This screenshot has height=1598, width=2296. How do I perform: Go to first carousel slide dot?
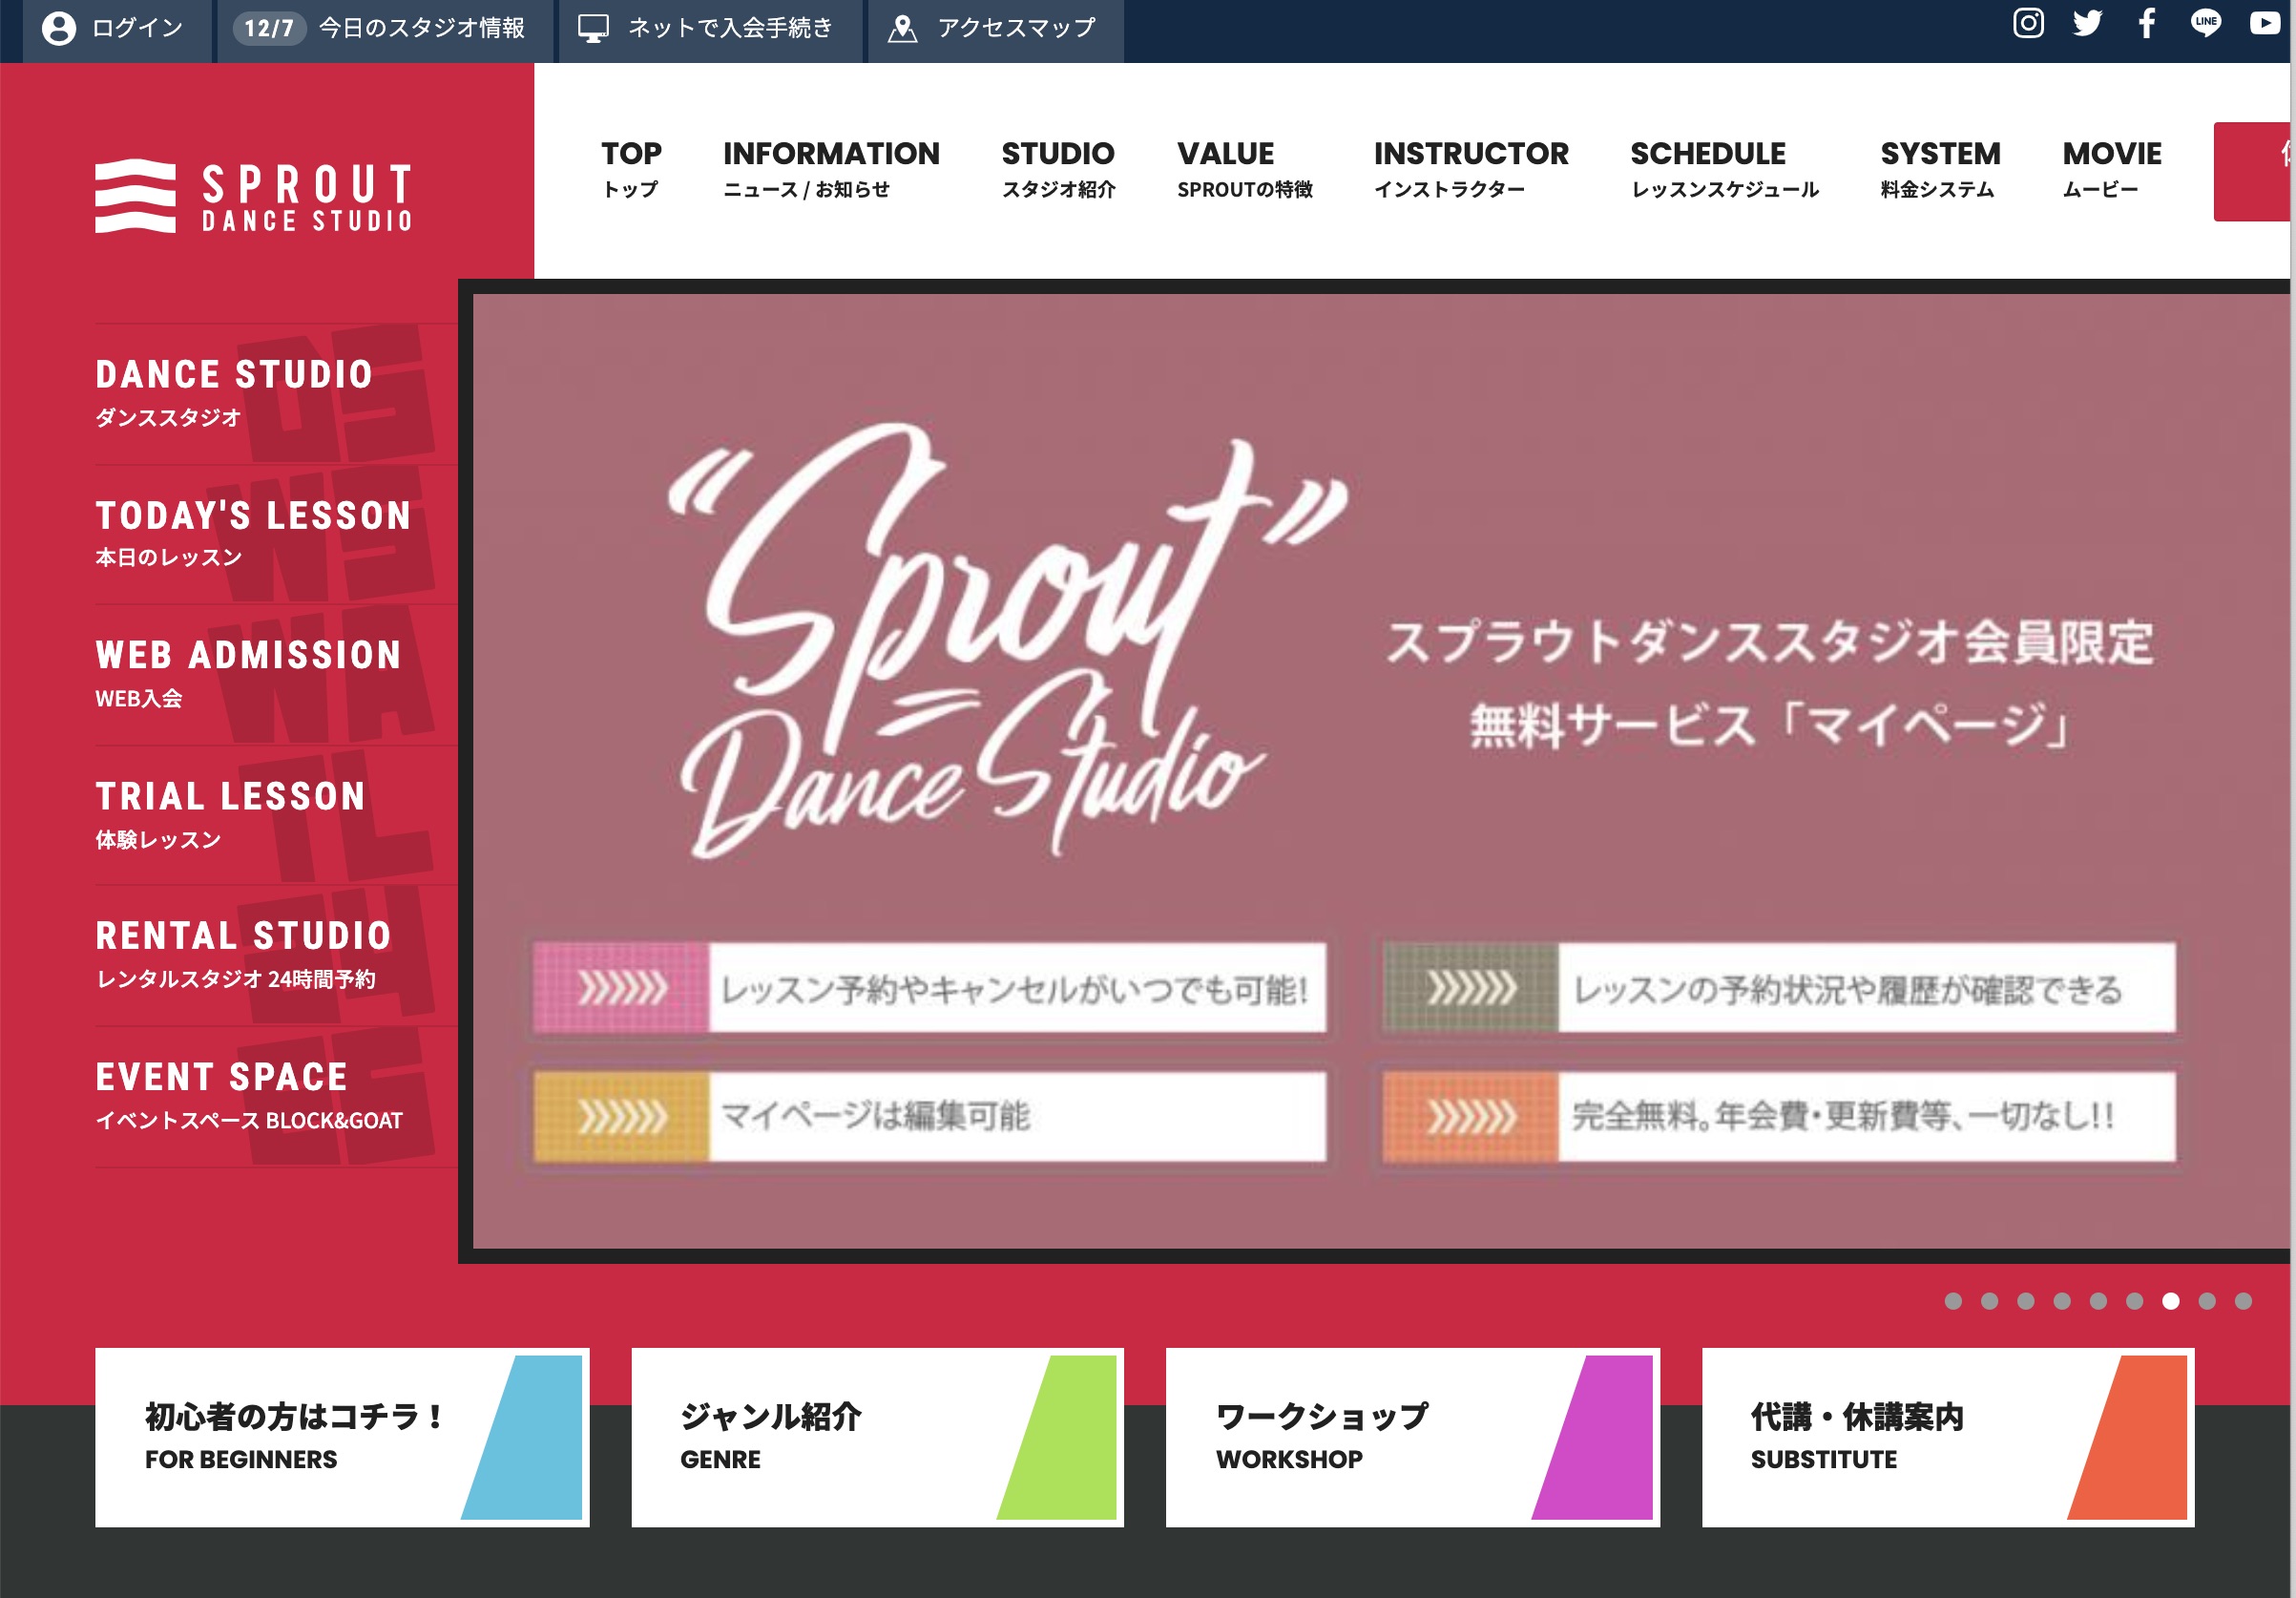tap(1953, 1301)
